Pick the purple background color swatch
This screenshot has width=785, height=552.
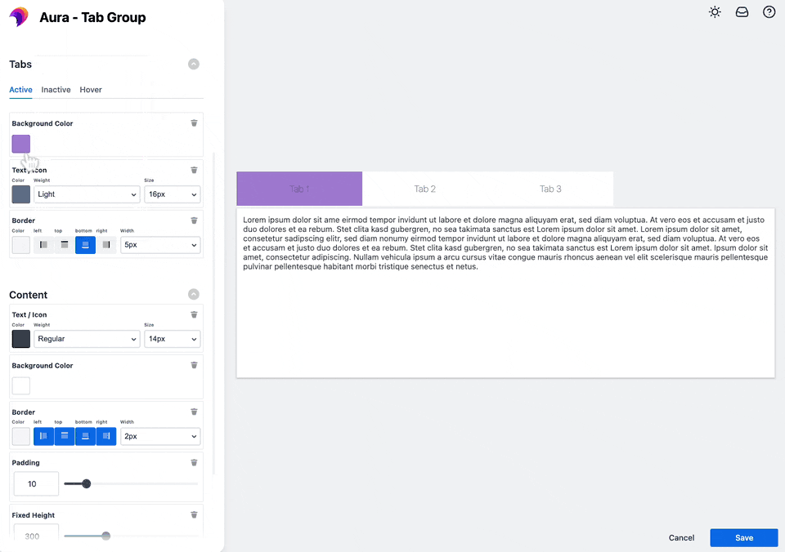coord(20,144)
